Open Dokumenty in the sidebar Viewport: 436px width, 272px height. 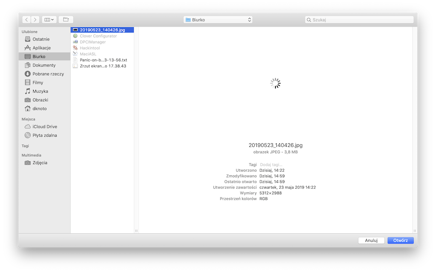[44, 65]
